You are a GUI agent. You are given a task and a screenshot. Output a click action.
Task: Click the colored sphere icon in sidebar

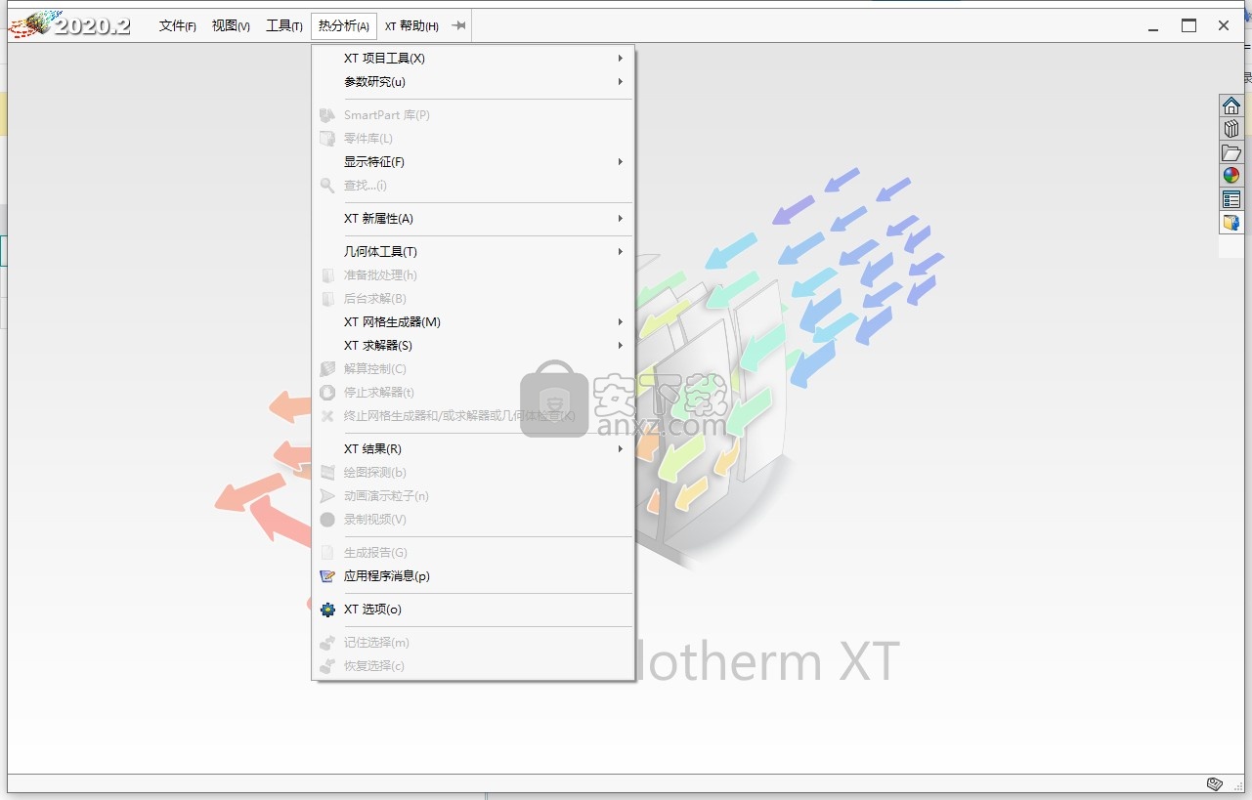[1230, 176]
